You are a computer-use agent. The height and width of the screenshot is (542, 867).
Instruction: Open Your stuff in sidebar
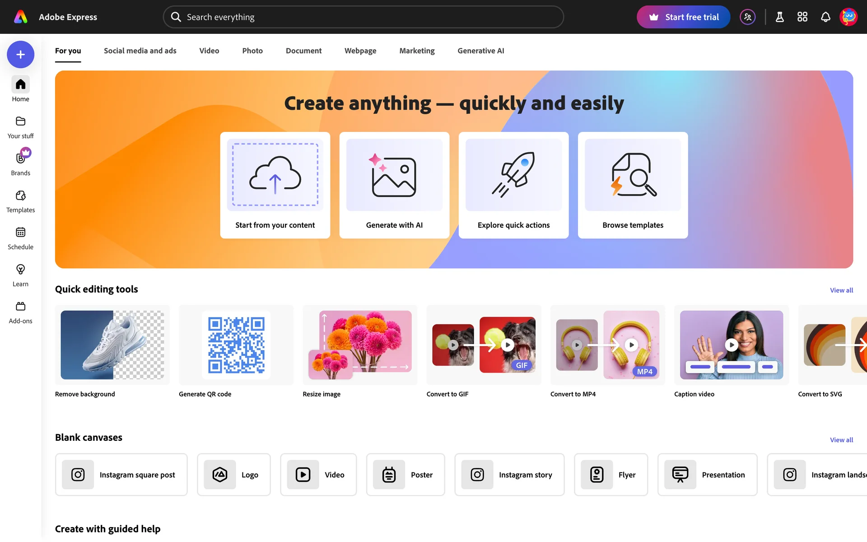[x=20, y=127]
